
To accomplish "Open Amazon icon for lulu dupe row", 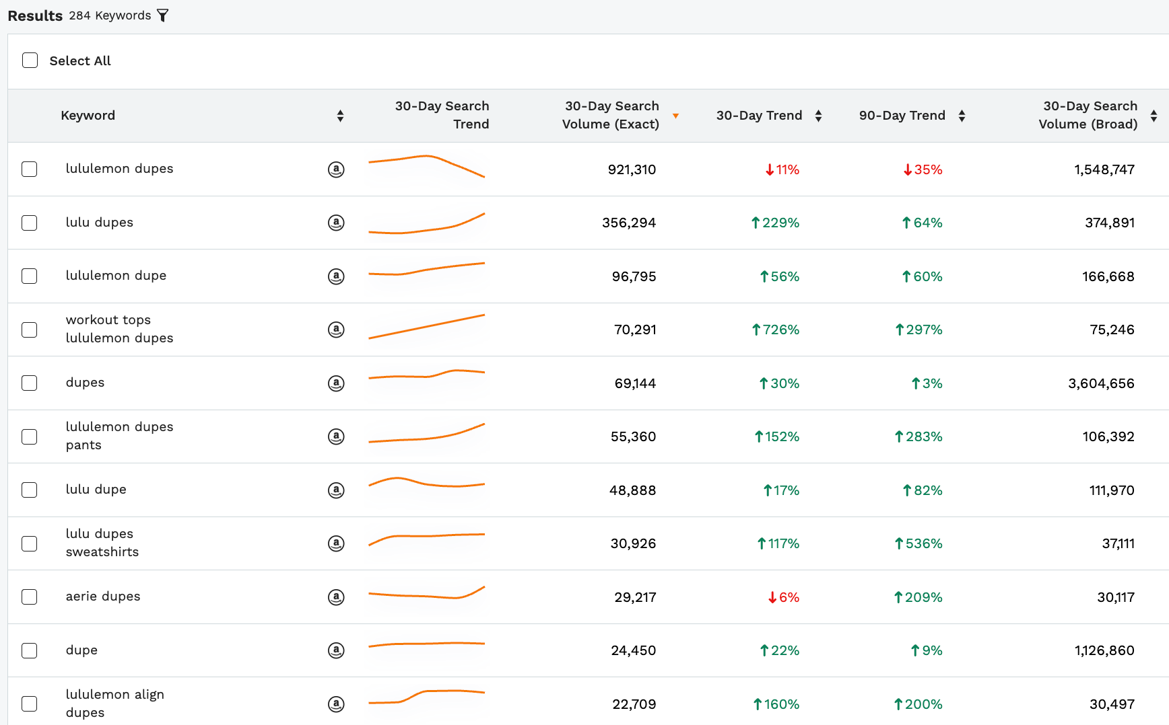I will [x=336, y=490].
